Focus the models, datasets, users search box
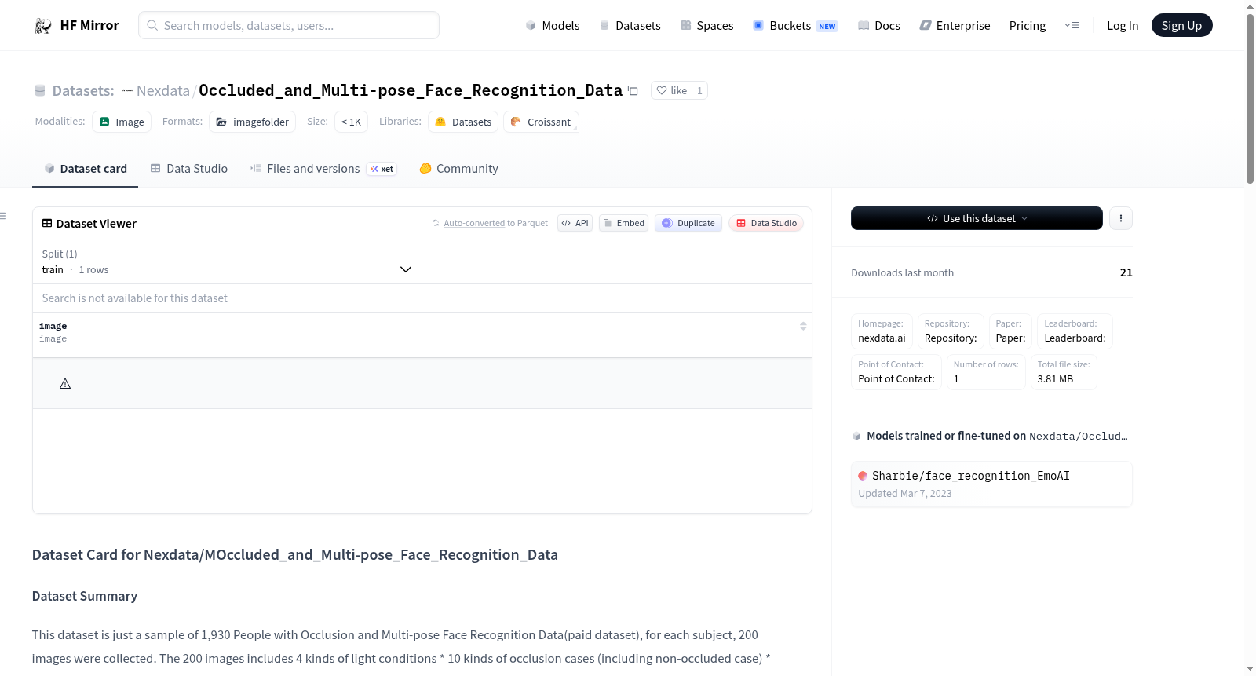The height and width of the screenshot is (676, 1256). [x=289, y=25]
